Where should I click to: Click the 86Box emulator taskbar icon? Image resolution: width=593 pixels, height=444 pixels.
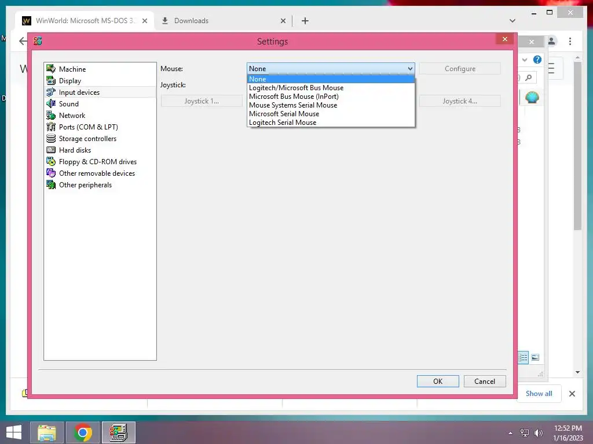(119, 432)
